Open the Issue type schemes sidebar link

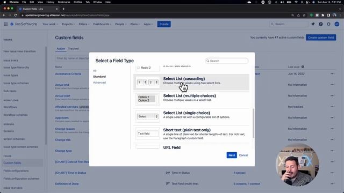(x=16, y=83)
